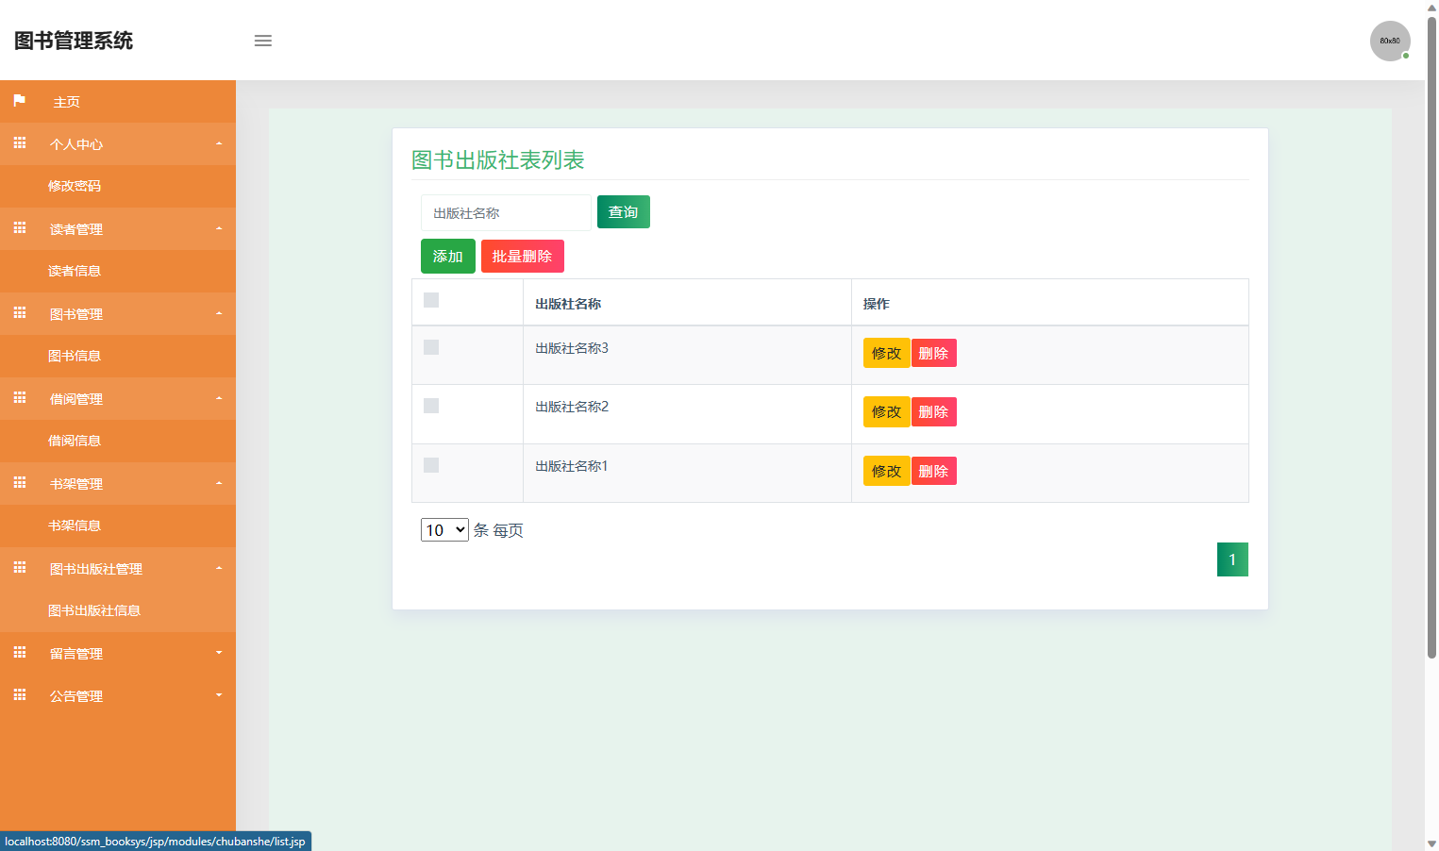
Task: Check the checkbox for 出版社名称3
Action: click(431, 347)
